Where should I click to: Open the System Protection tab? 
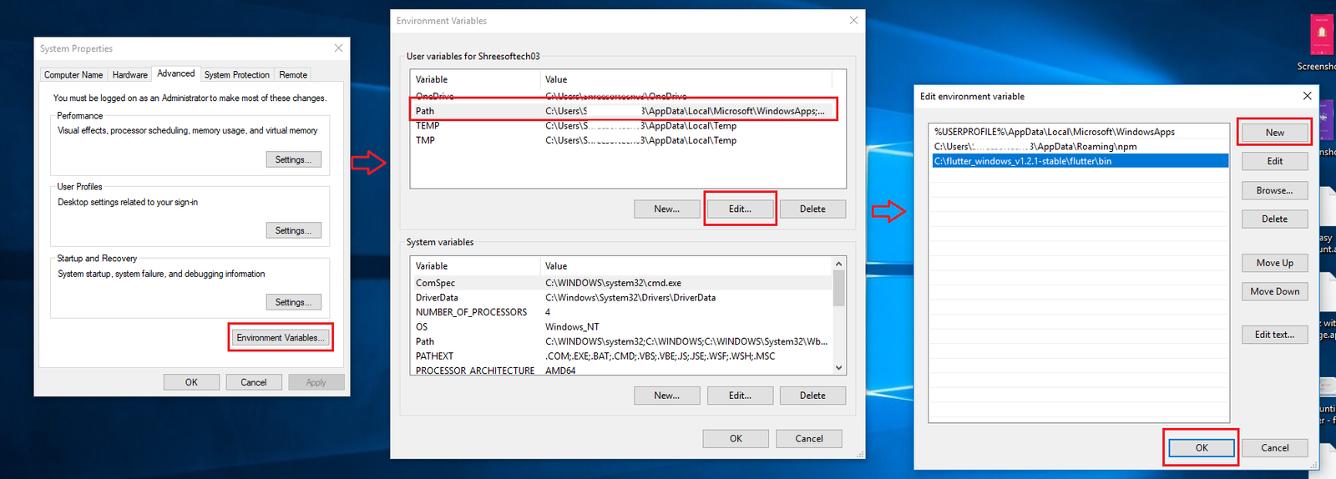click(x=236, y=75)
